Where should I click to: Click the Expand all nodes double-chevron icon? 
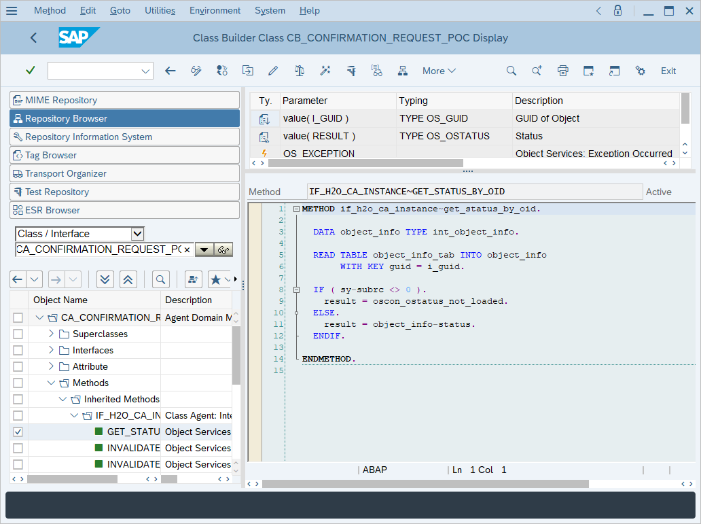coord(105,279)
